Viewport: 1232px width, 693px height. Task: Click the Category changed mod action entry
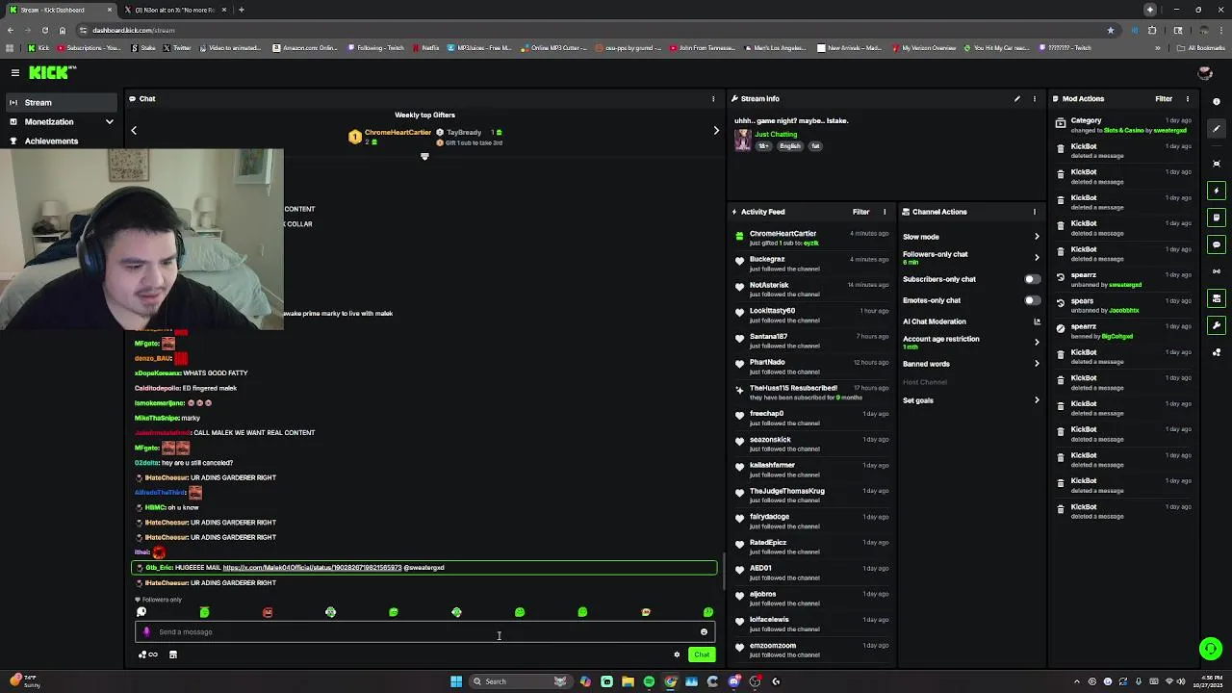coord(1124,125)
